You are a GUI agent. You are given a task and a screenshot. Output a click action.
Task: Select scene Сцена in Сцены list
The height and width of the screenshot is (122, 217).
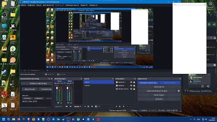coord(99,82)
